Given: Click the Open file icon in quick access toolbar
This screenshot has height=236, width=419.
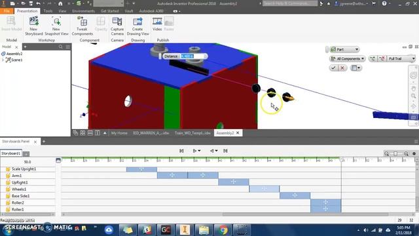Looking at the screenshot, I should (23, 3).
